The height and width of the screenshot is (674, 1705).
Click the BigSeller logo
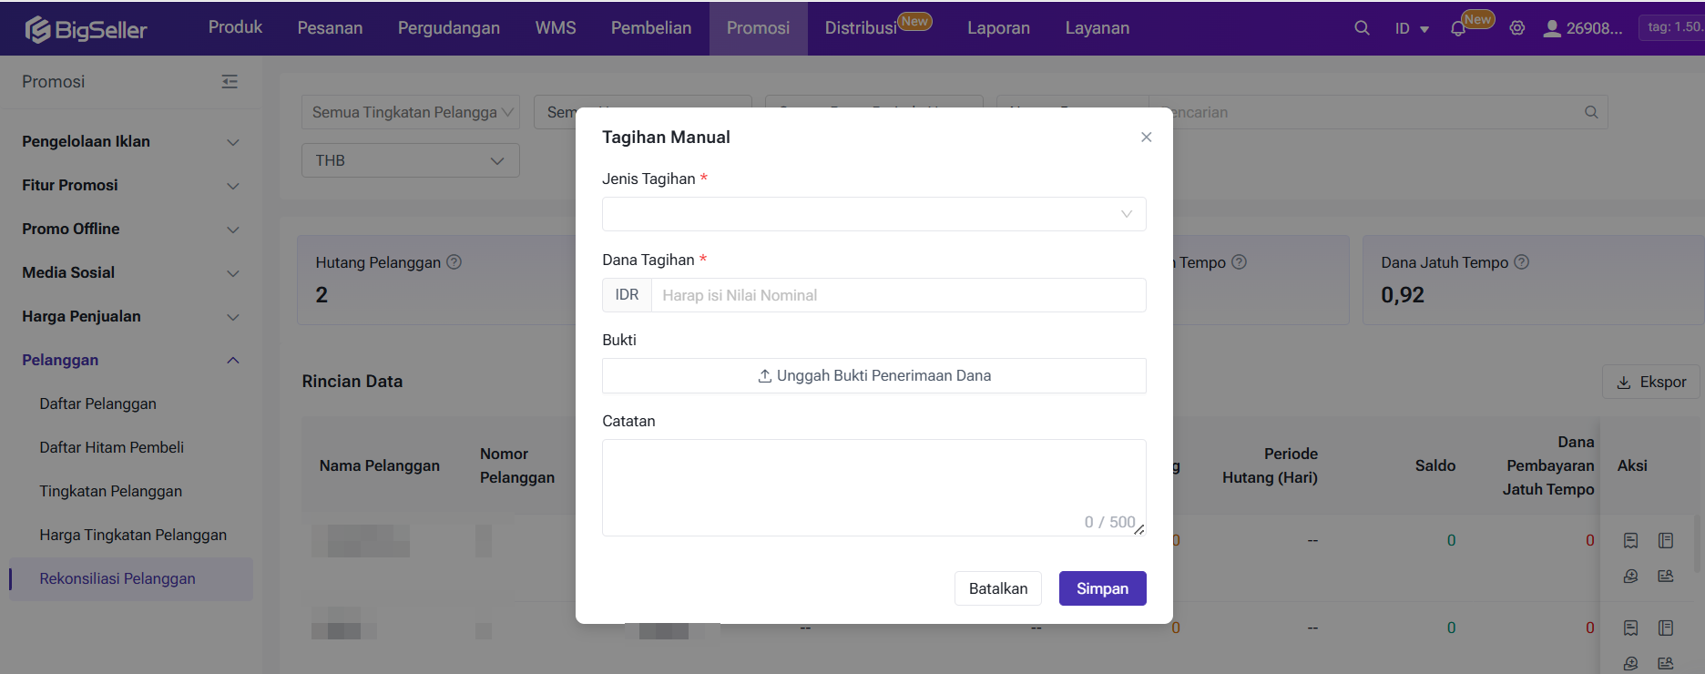click(x=87, y=29)
